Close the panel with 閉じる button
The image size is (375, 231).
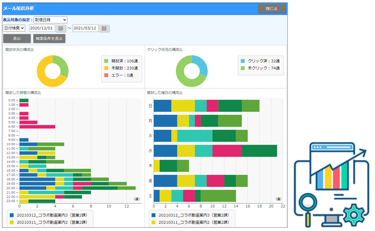(272, 8)
